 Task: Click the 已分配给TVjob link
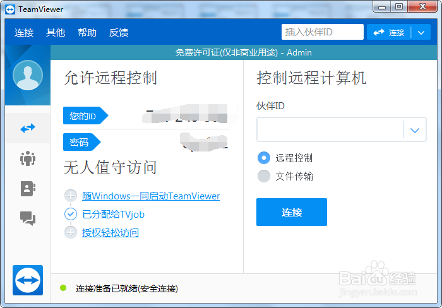[113, 215]
